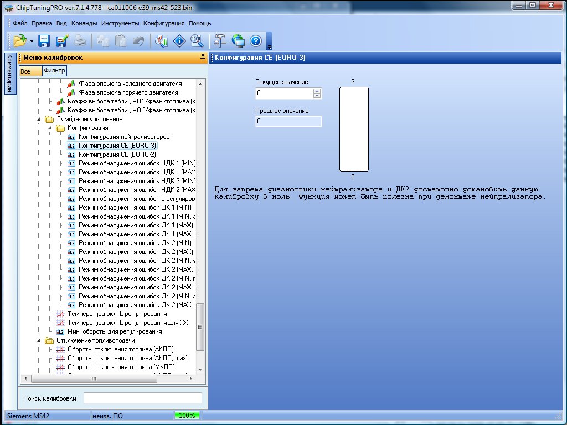567x425 pixels.
Task: Click the save-with-pencil icon in toolbar
Action: [61, 40]
